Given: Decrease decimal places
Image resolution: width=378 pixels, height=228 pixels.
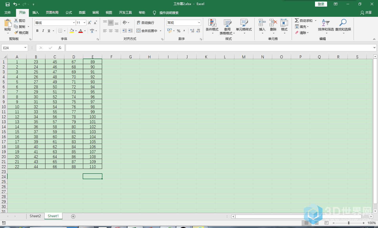Looking at the screenshot, I should [198, 31].
